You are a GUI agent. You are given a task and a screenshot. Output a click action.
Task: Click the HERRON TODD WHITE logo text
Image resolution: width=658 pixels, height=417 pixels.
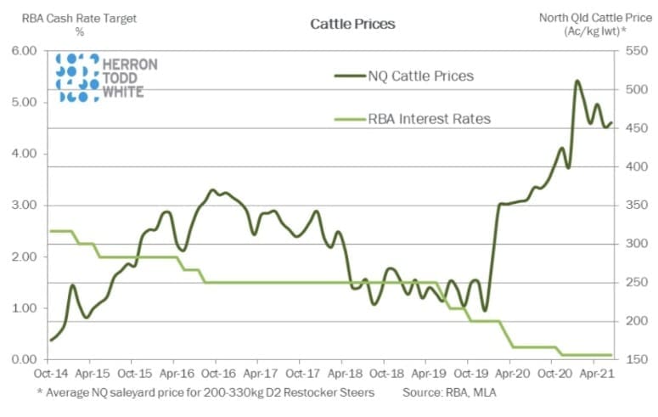[x=130, y=78]
